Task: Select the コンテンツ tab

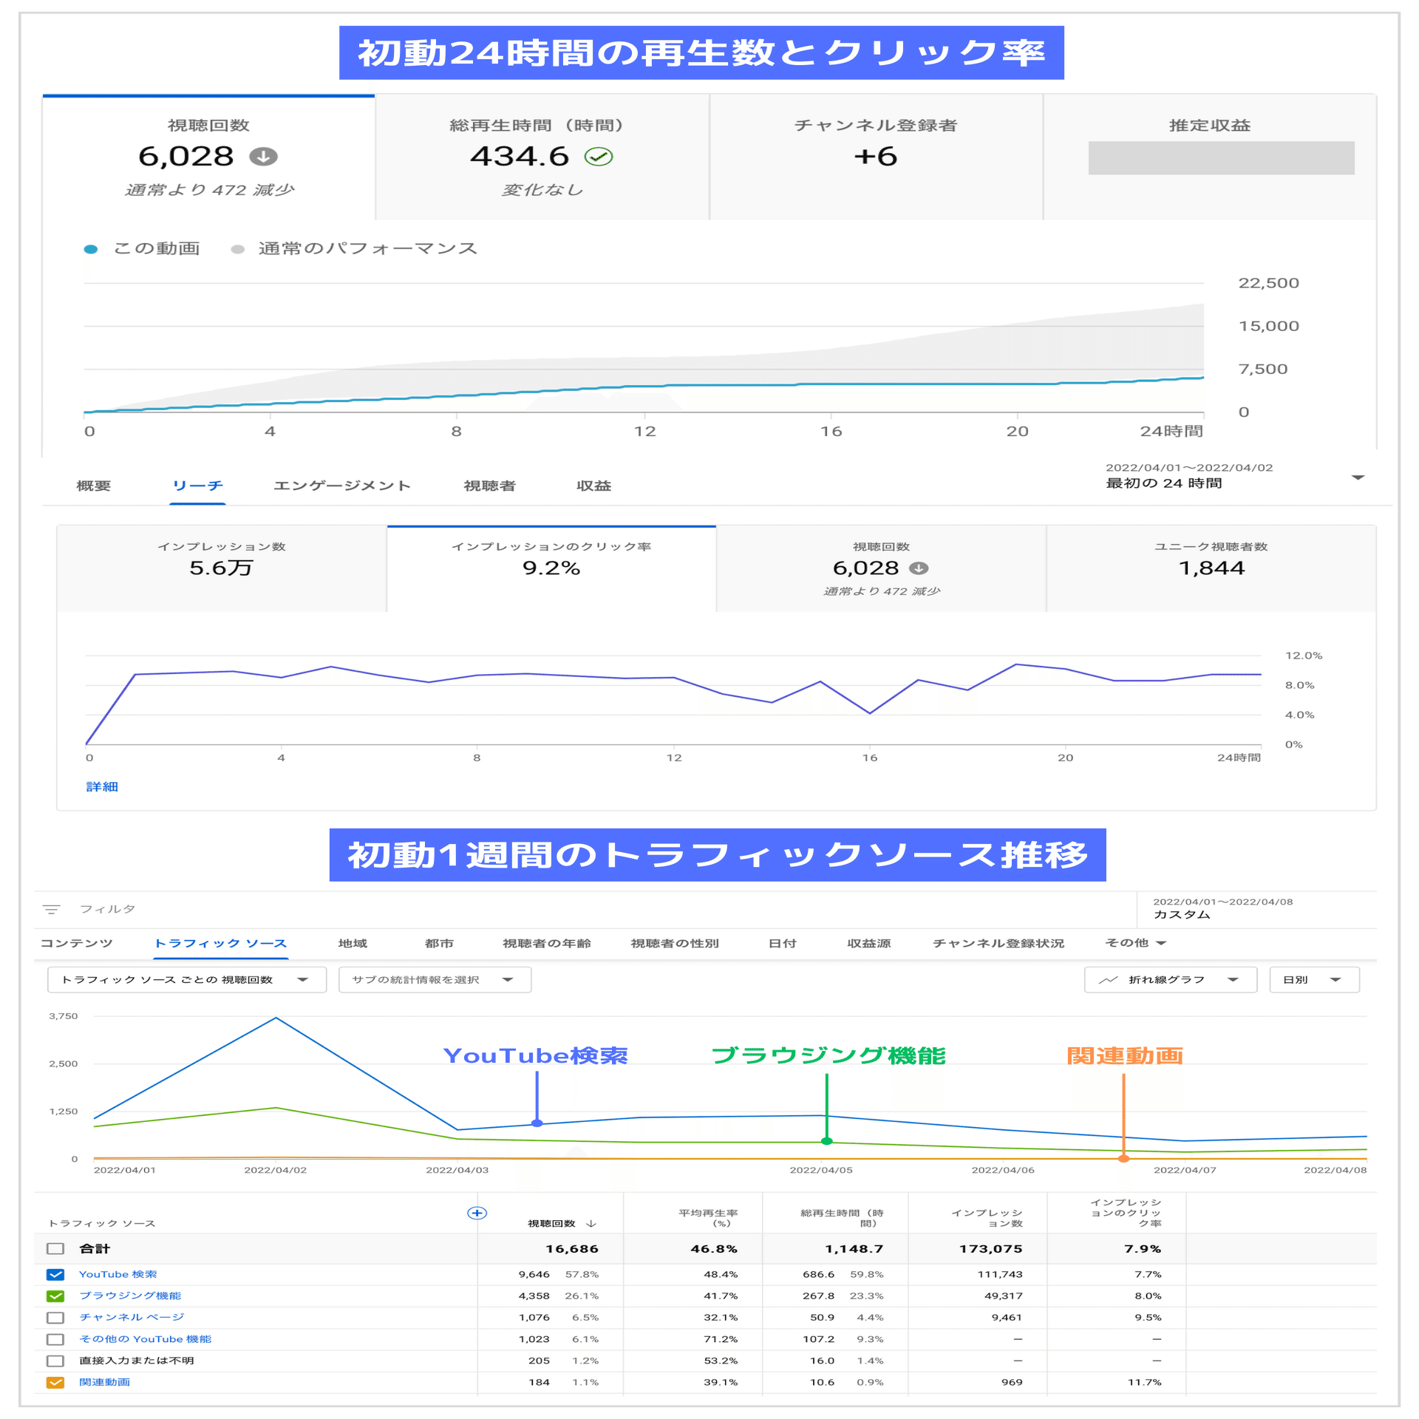Action: (76, 944)
